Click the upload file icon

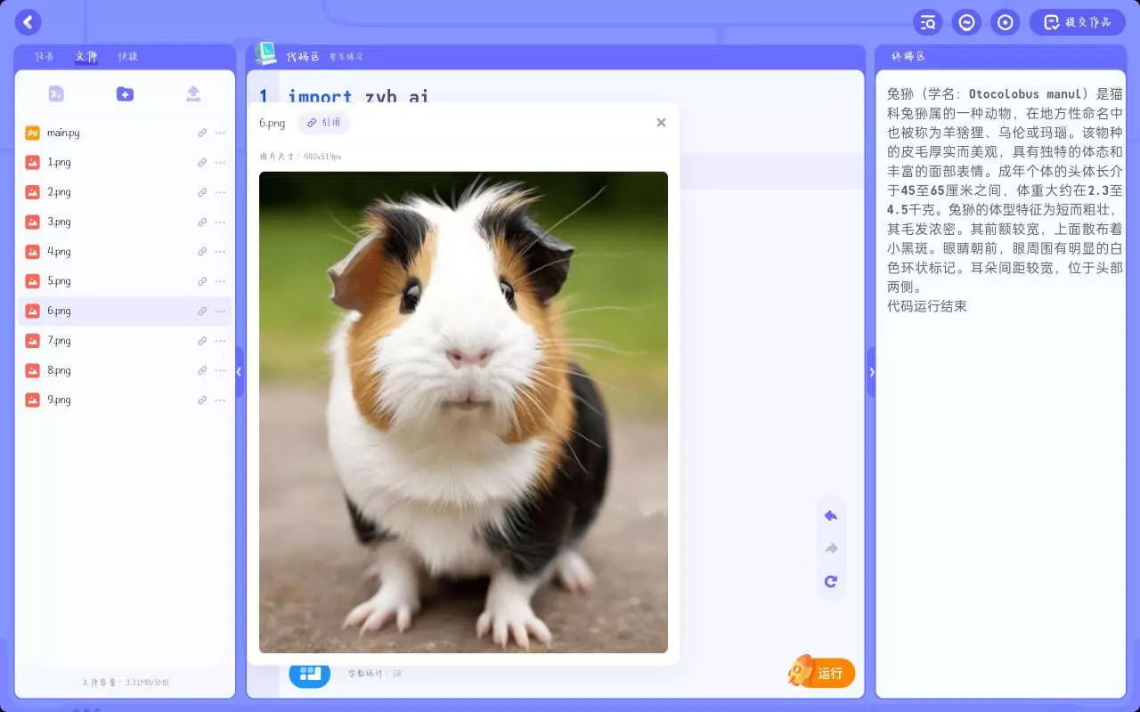point(193,93)
